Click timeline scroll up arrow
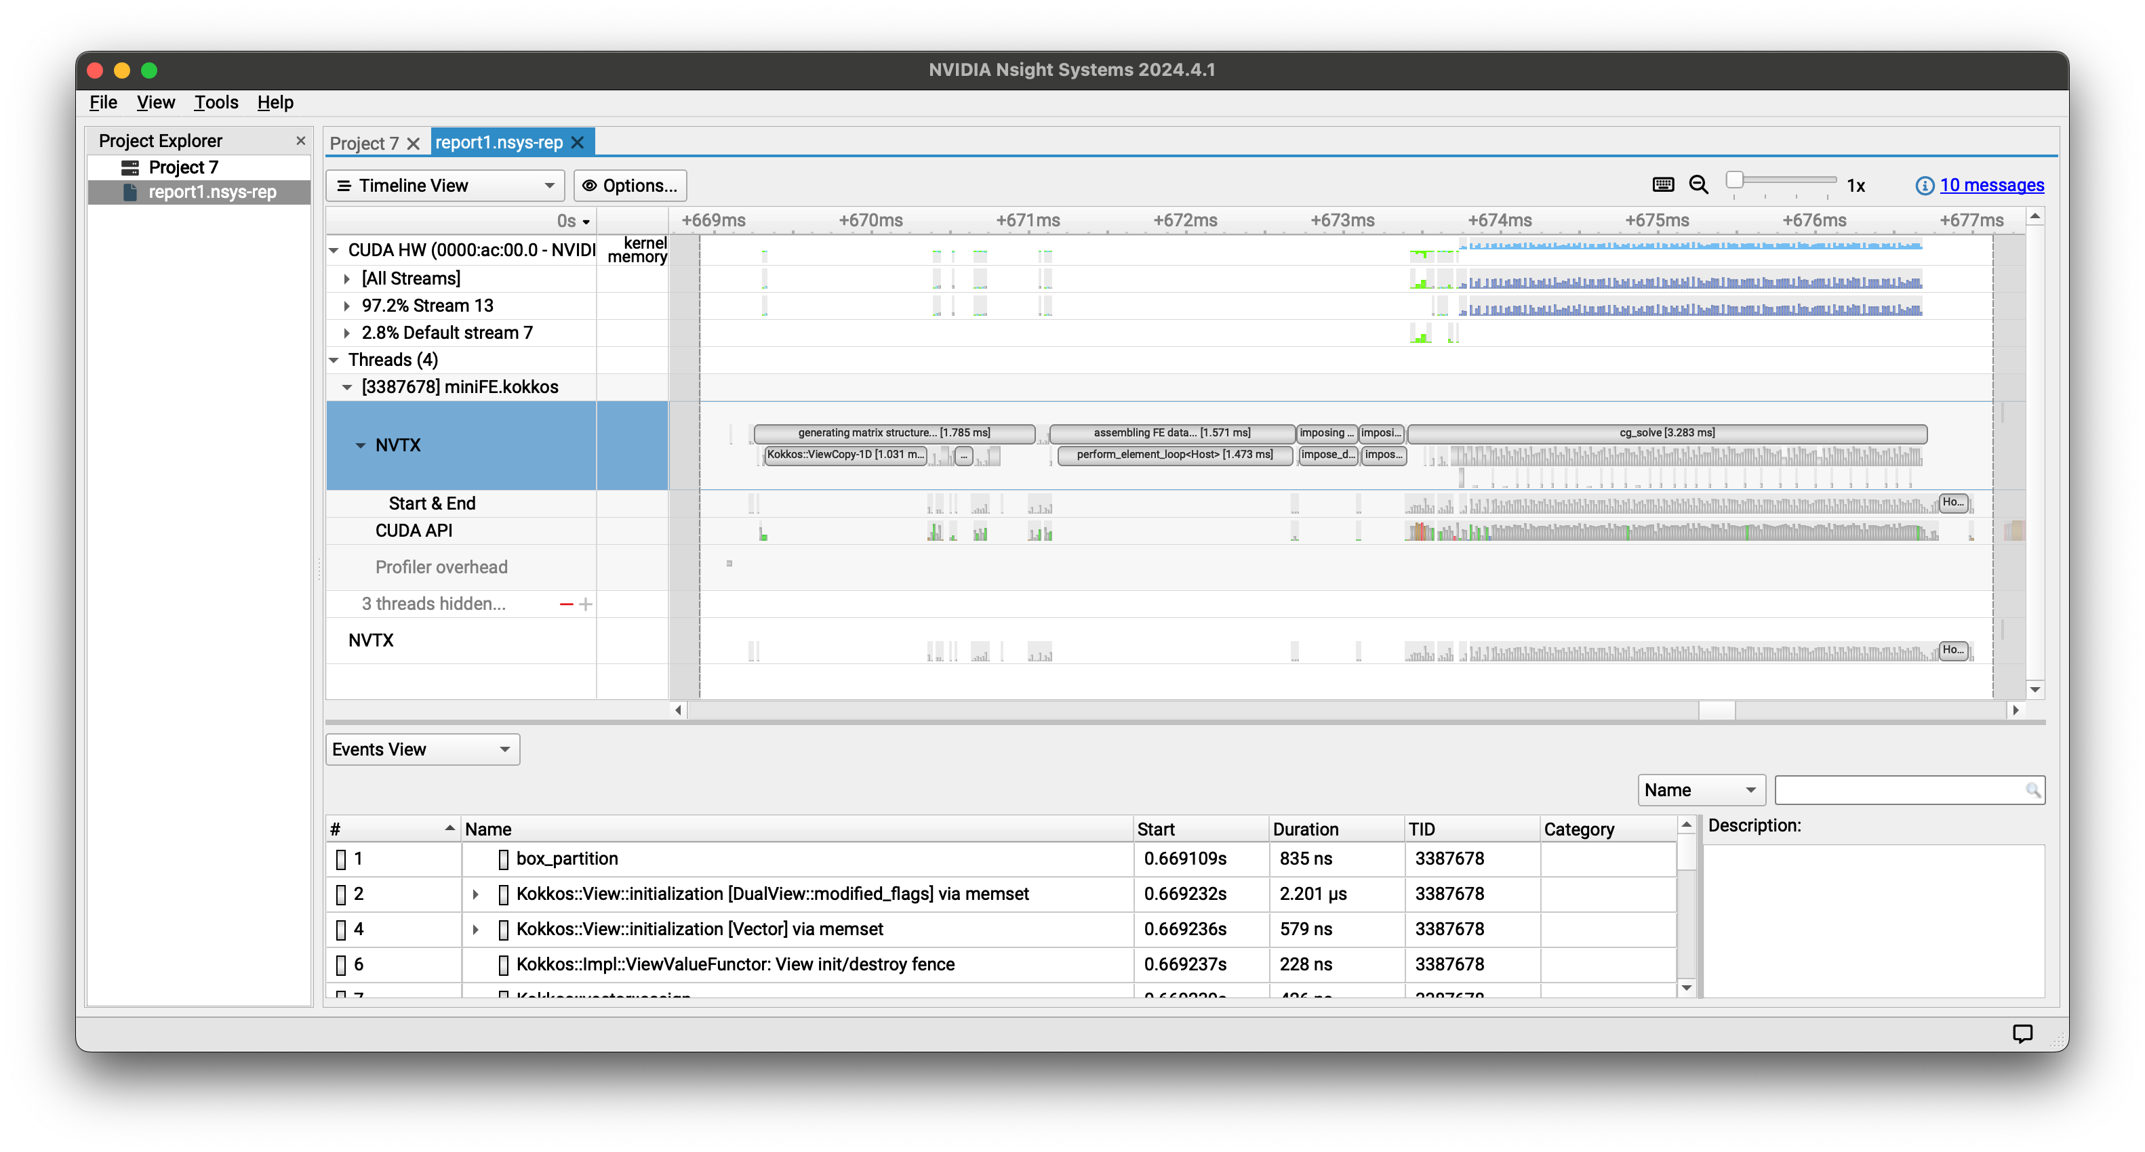Image resolution: width=2145 pixels, height=1152 pixels. tap(2035, 216)
